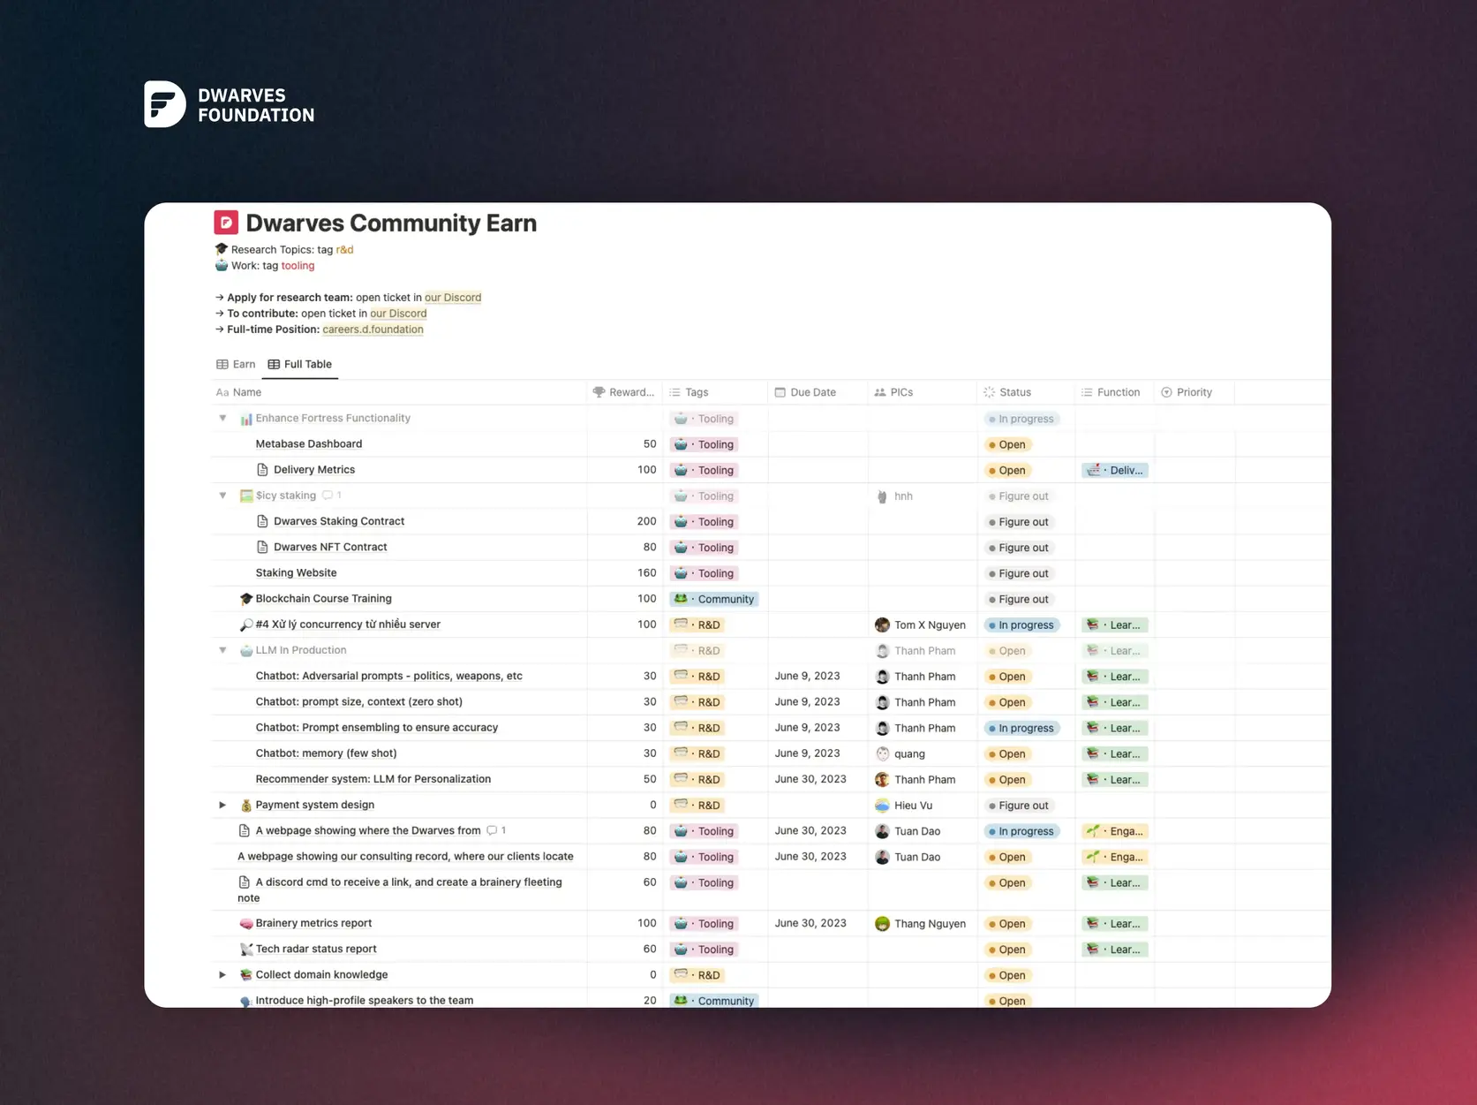Click the Deliv... function tag of Delivery Metrics

1115,470
